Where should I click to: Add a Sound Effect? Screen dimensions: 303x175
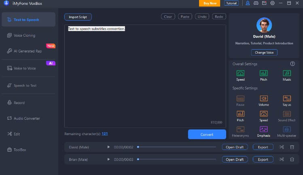point(287,116)
